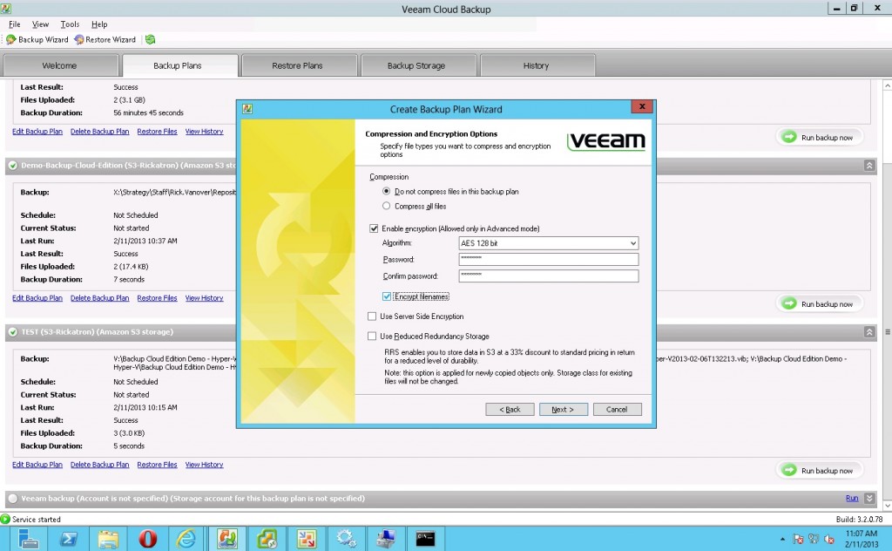
Task: Click the backup plans scrollbar up arrow
Action: pyautogui.click(x=887, y=85)
